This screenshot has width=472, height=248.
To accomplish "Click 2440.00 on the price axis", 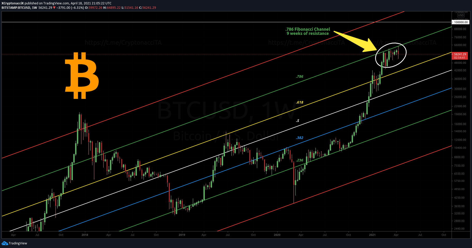I will click(x=459, y=229).
